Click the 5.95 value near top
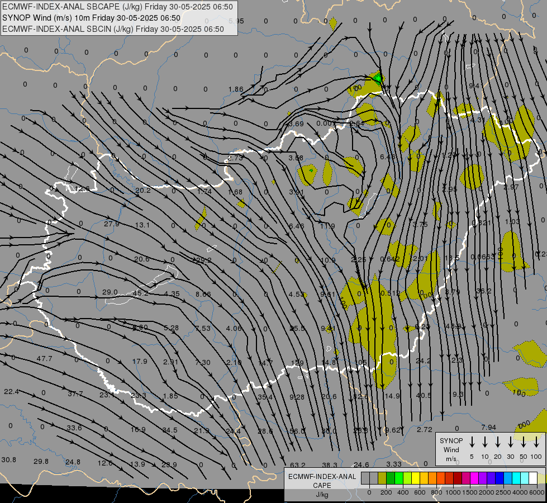 click(x=236, y=21)
